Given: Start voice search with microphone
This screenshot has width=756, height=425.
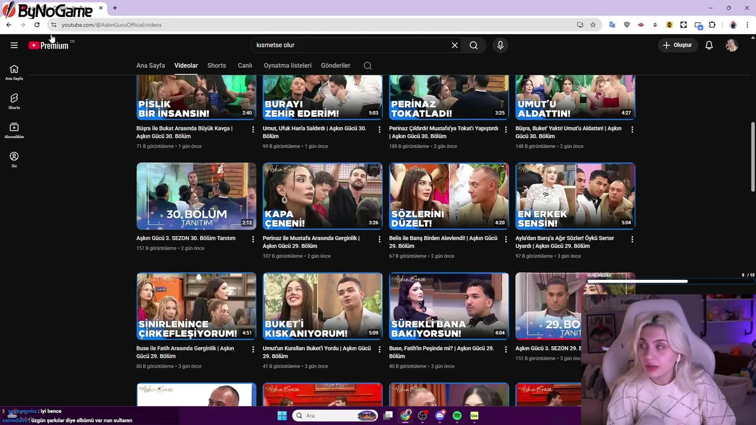Looking at the screenshot, I should [500, 45].
